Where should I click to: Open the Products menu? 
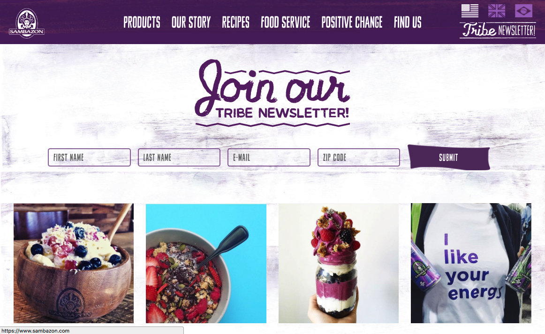[x=142, y=22]
